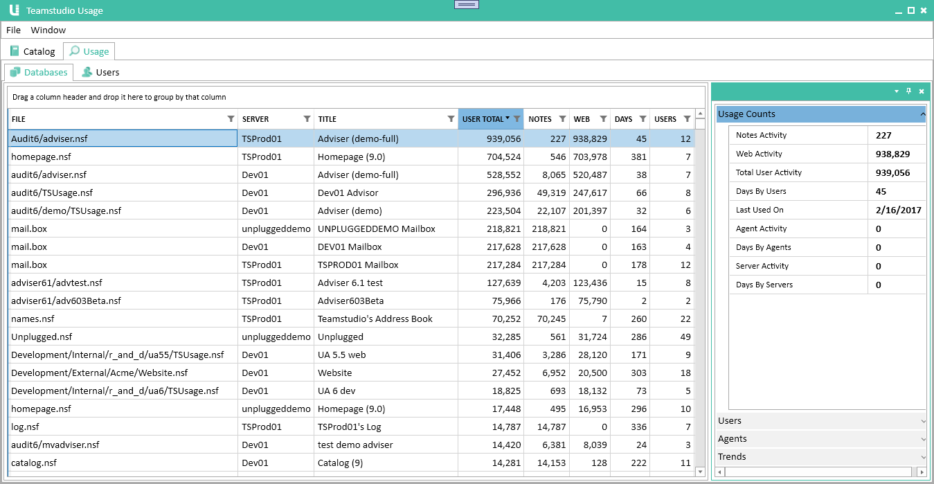The height and width of the screenshot is (484, 934).
Task: Click USER TOTAL header to reverse sort
Action: (485, 118)
